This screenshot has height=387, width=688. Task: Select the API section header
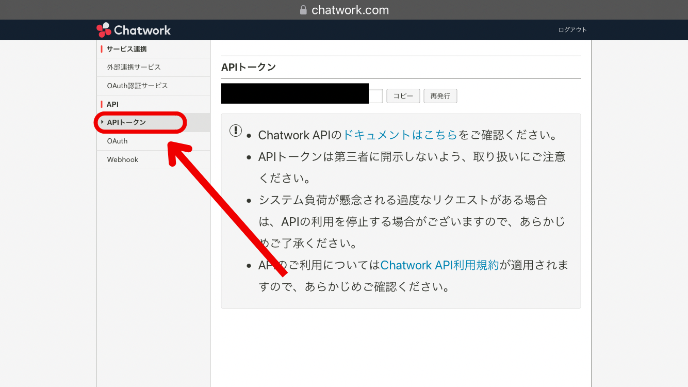[111, 104]
